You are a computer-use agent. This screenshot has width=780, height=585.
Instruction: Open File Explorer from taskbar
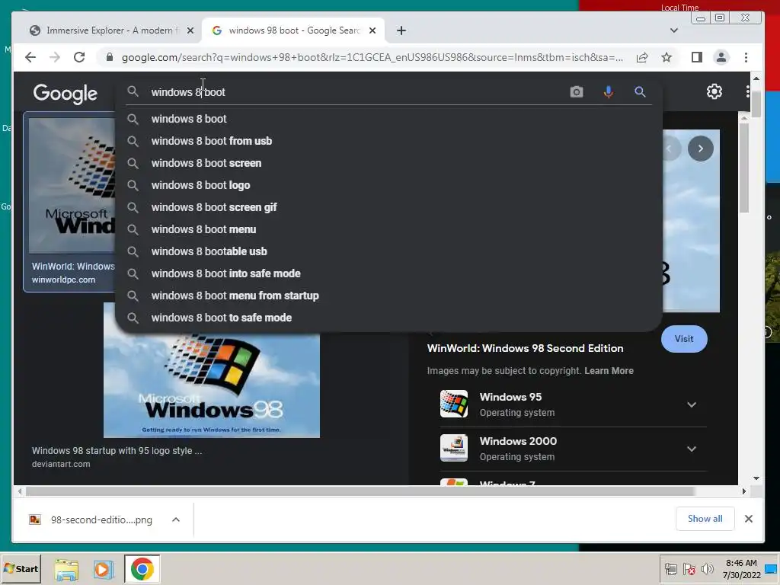pos(67,569)
